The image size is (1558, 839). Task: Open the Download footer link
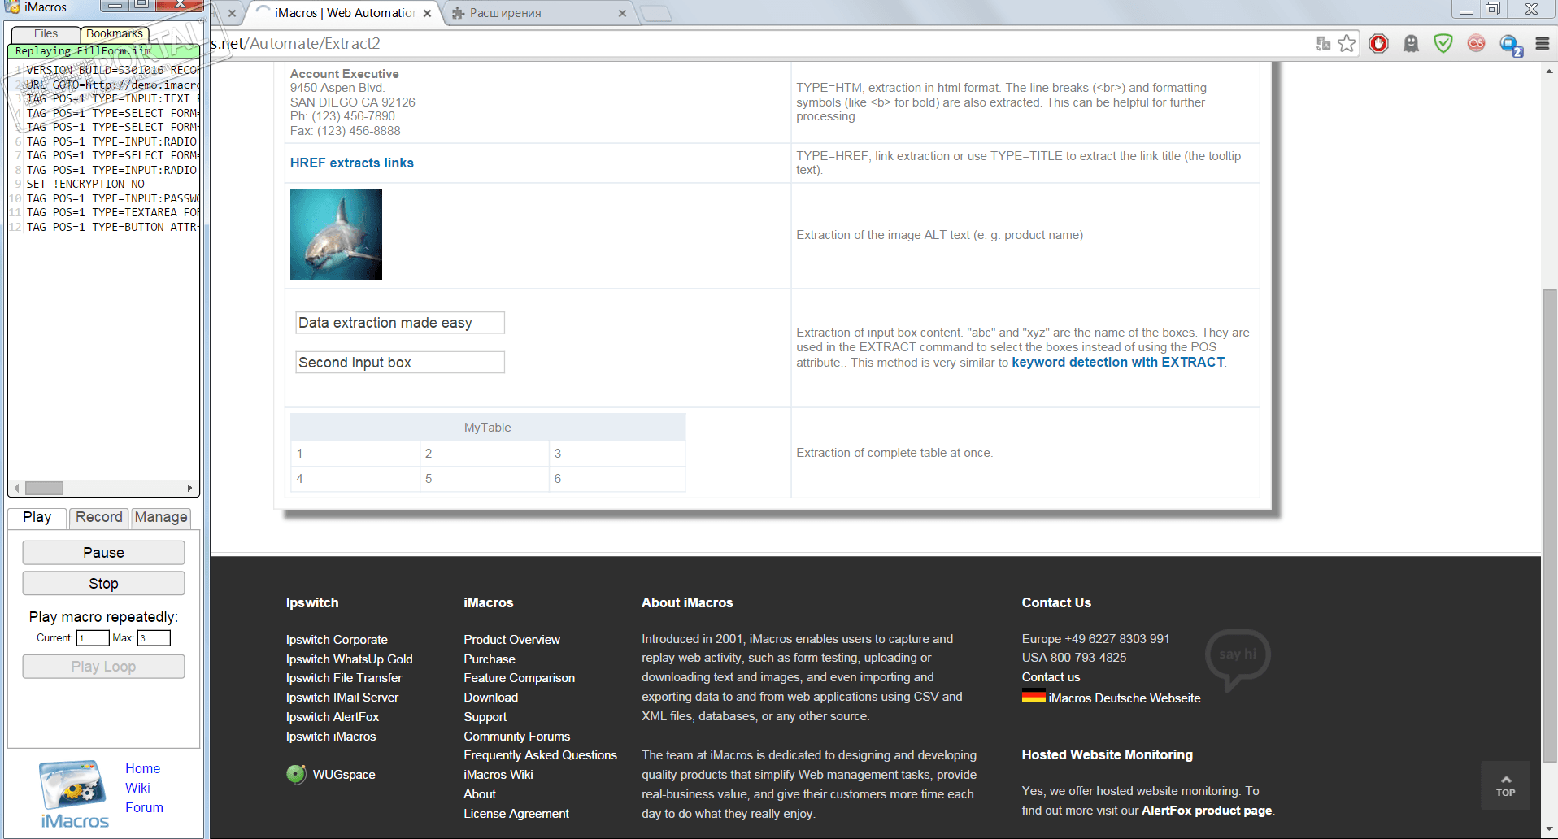[x=491, y=698]
